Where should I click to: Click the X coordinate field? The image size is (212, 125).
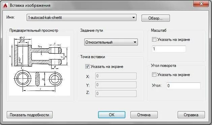(x=116, y=76)
